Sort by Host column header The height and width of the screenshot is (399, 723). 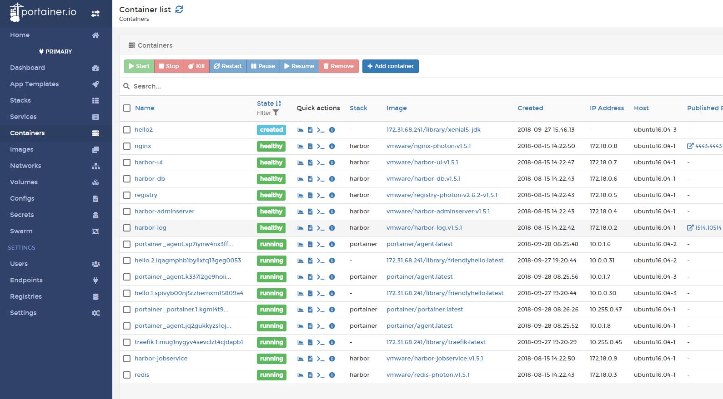(641, 108)
